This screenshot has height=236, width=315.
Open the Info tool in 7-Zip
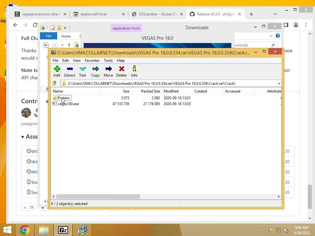click(134, 71)
